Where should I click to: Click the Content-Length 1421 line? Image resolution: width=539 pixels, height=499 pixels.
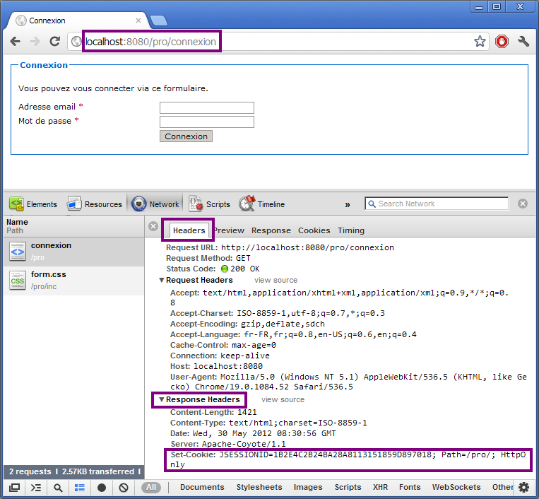pos(213,412)
